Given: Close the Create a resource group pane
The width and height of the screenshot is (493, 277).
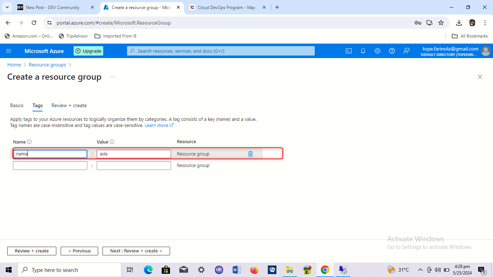Looking at the screenshot, I should click(x=480, y=77).
